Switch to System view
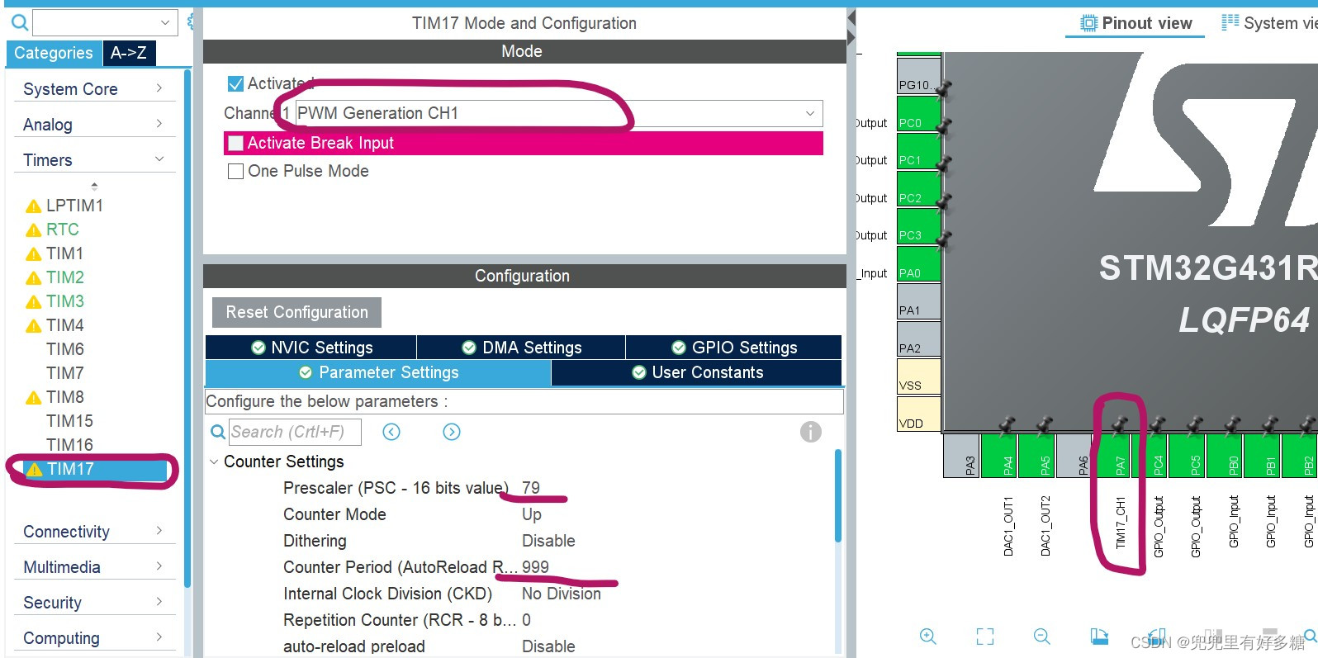 [1269, 23]
